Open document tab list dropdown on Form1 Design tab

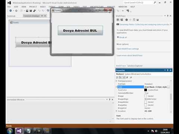[42, 16]
